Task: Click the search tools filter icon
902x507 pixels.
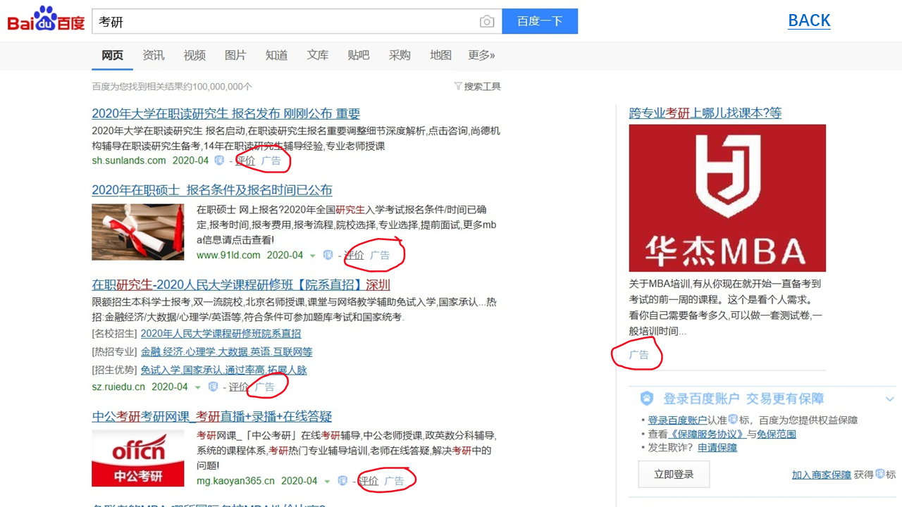Action: click(x=458, y=87)
